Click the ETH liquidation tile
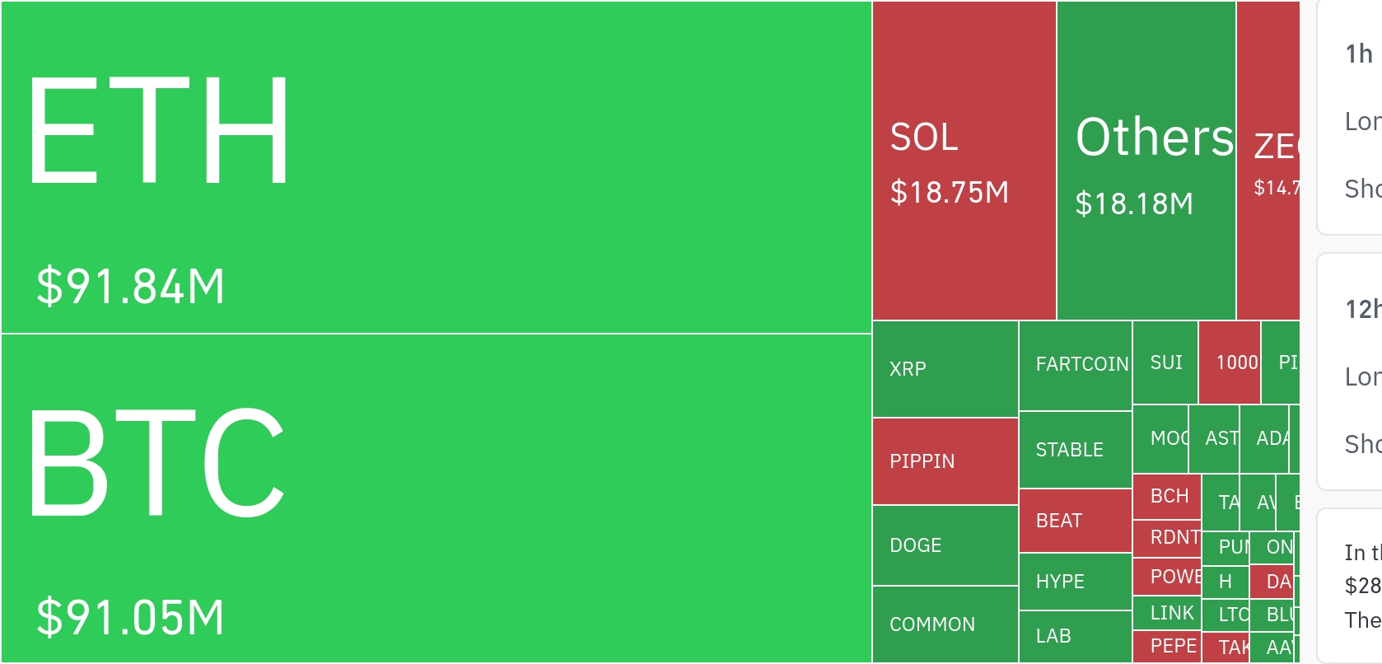 (x=437, y=167)
